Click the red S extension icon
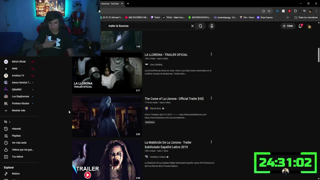 click(x=289, y=11)
